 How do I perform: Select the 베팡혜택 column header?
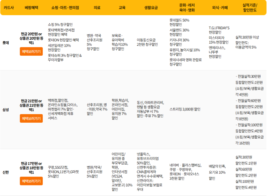31,8
